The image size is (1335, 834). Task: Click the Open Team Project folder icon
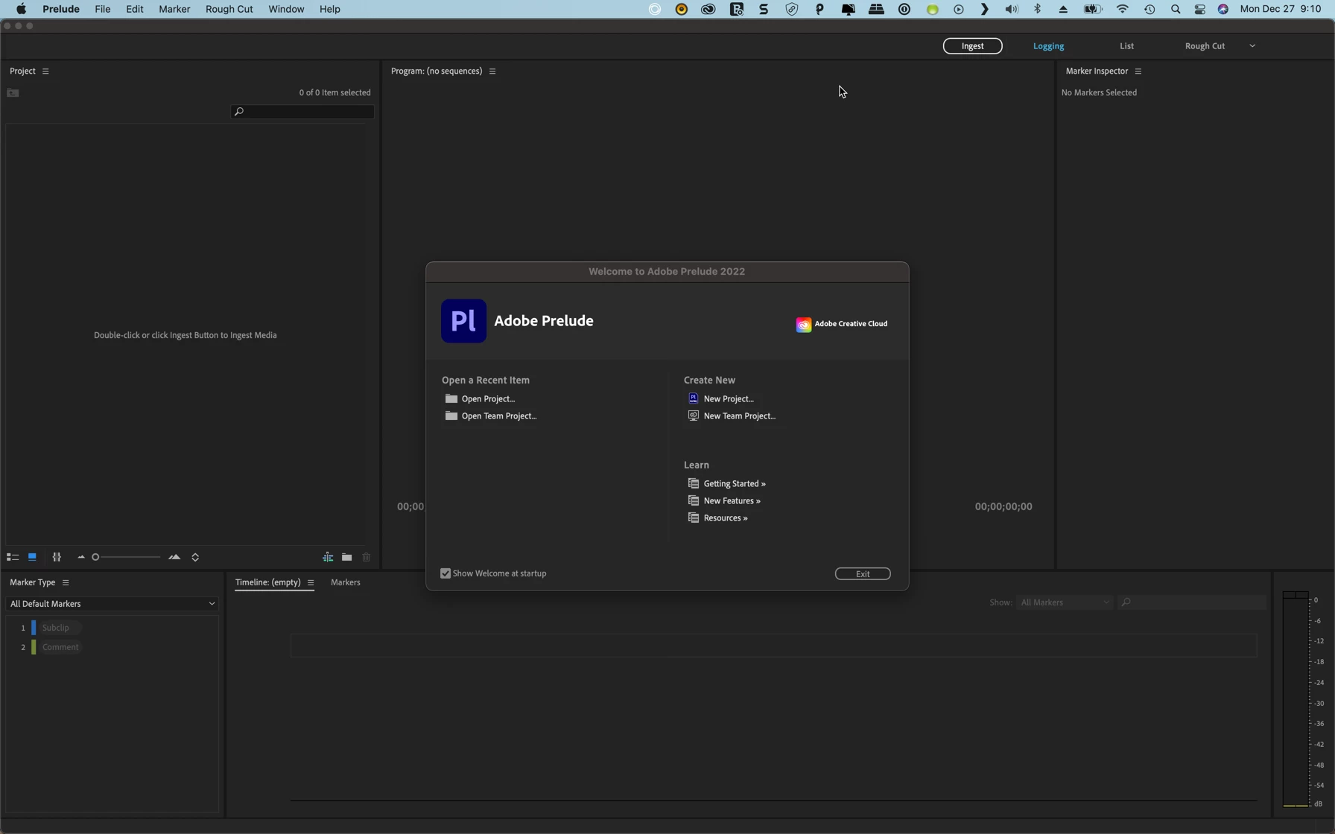point(451,416)
